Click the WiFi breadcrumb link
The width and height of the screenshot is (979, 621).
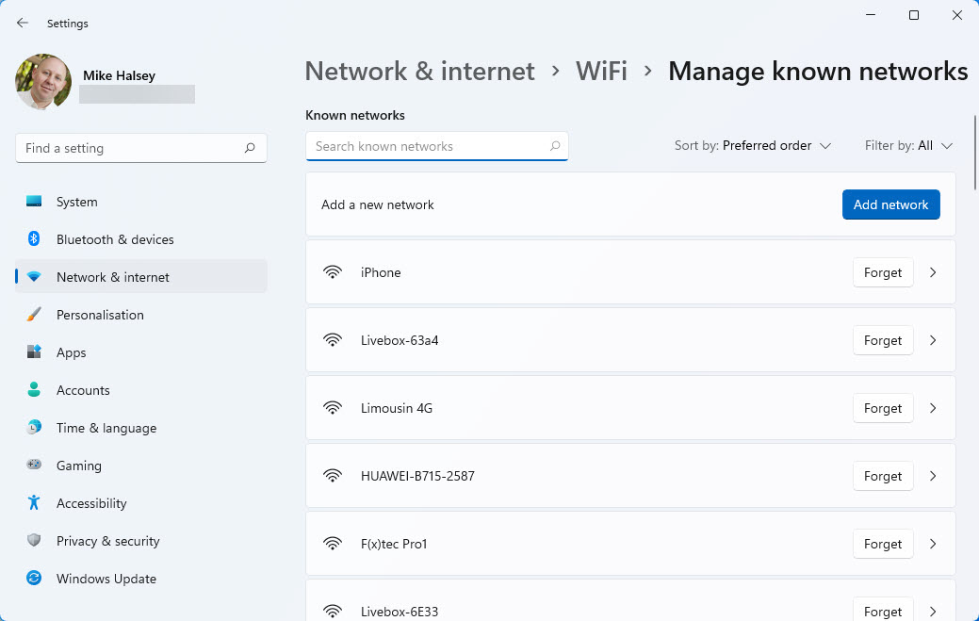click(601, 72)
